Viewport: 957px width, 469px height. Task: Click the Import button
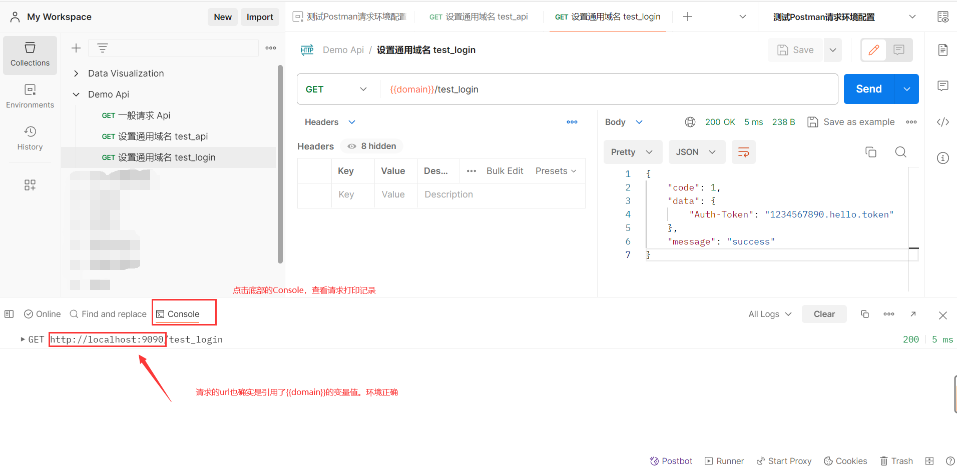260,17
